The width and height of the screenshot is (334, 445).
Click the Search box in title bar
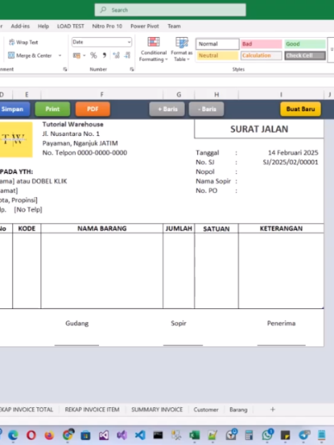[x=170, y=10]
